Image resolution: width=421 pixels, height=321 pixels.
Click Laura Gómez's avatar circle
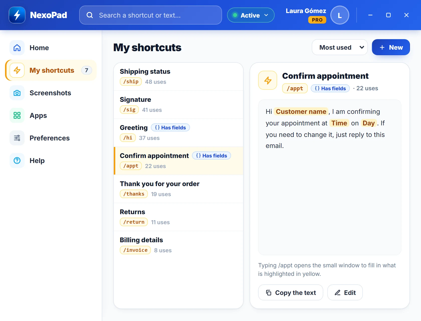[x=340, y=15]
